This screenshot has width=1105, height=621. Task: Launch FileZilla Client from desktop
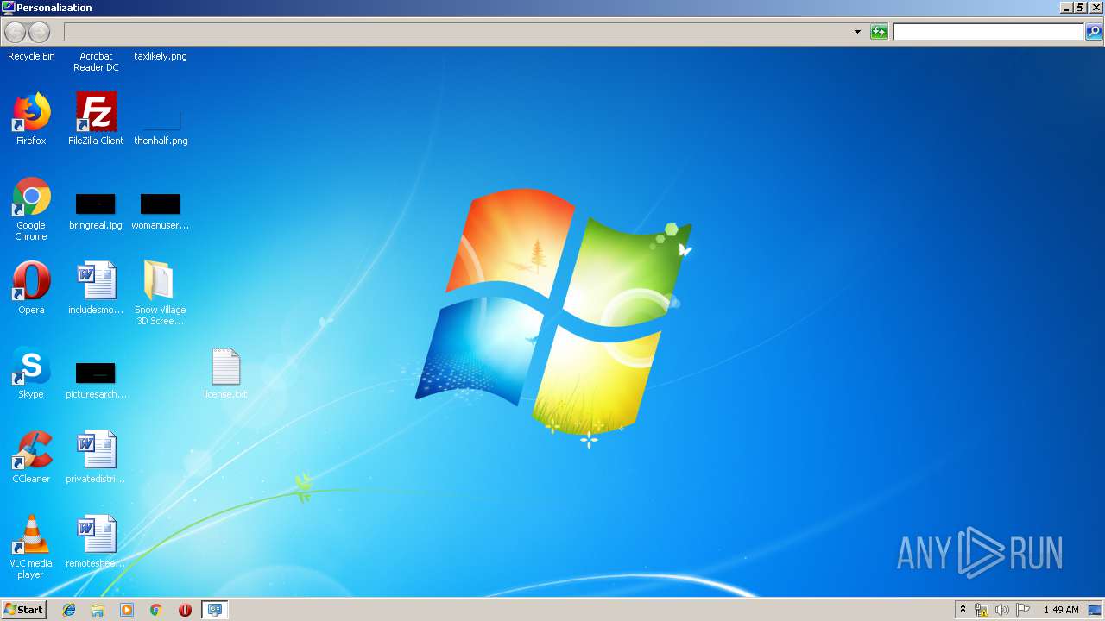(96, 119)
